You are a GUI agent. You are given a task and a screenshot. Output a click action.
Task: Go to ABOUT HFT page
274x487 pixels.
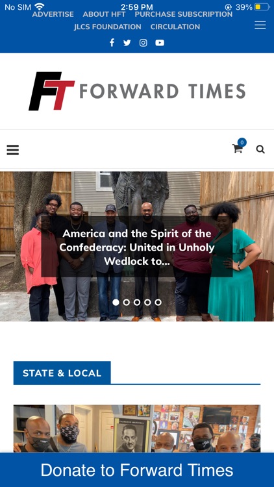(104, 14)
